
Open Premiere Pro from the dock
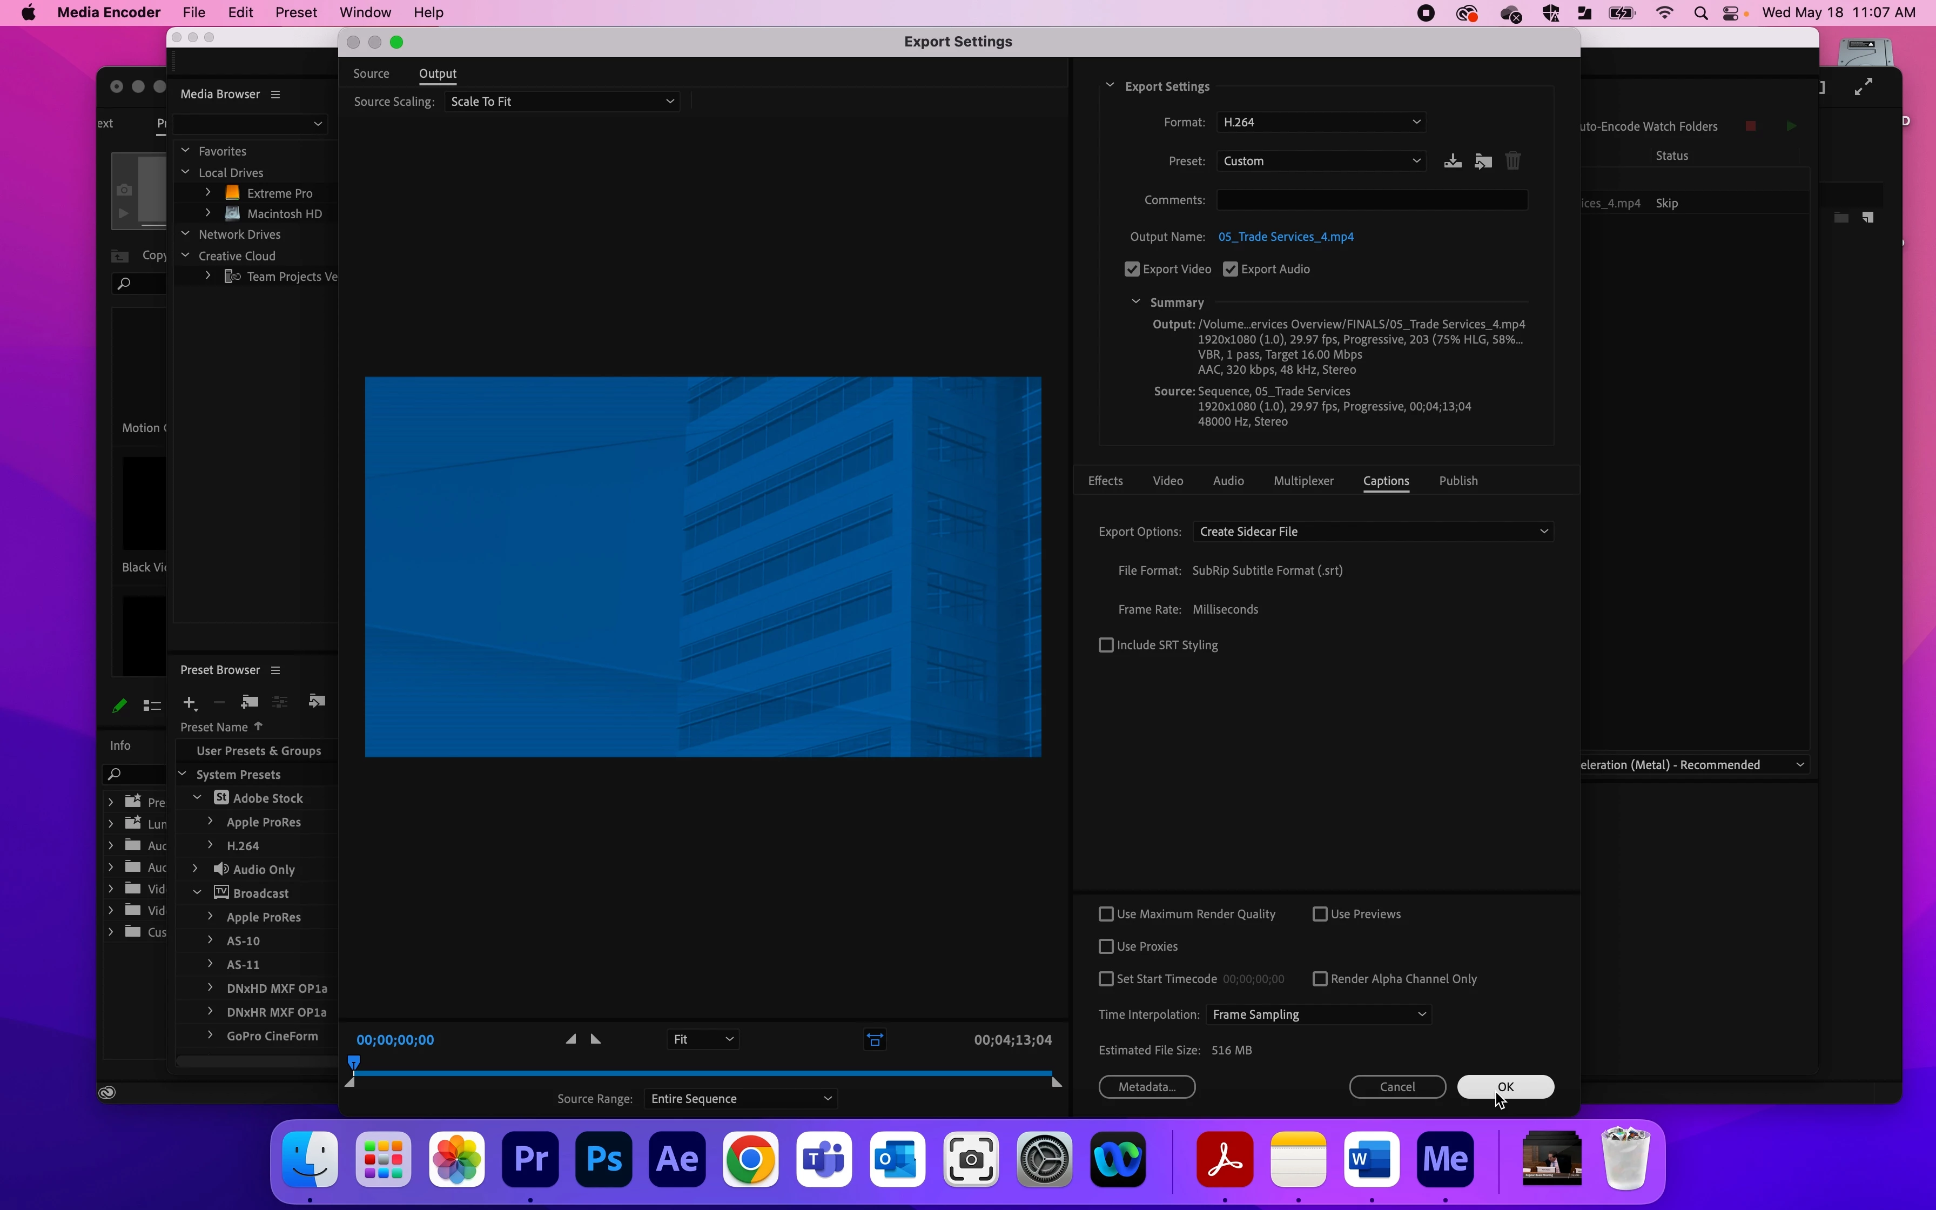(x=529, y=1158)
